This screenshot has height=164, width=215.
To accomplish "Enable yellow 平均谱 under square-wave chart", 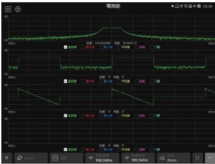I will pyautogui.click(x=119, y=81).
